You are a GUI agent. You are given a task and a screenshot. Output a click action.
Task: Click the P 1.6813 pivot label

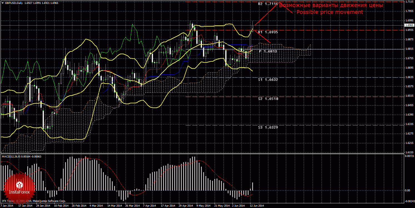pos(268,51)
